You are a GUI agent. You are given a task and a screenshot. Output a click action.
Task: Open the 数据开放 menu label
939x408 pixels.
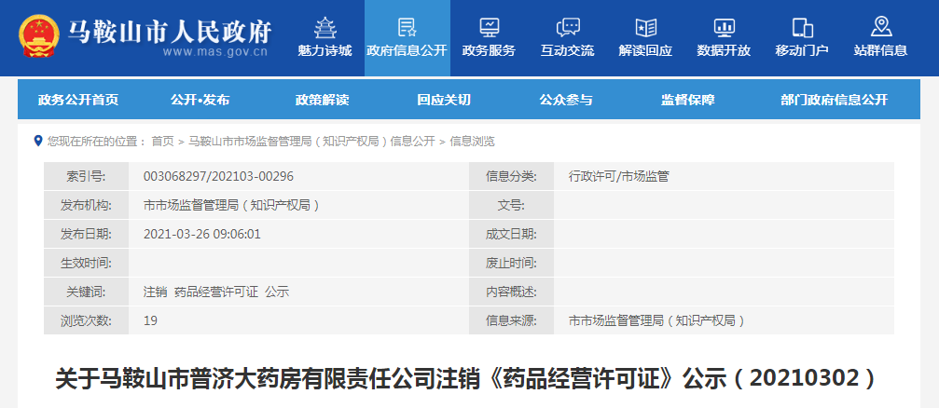tap(724, 51)
